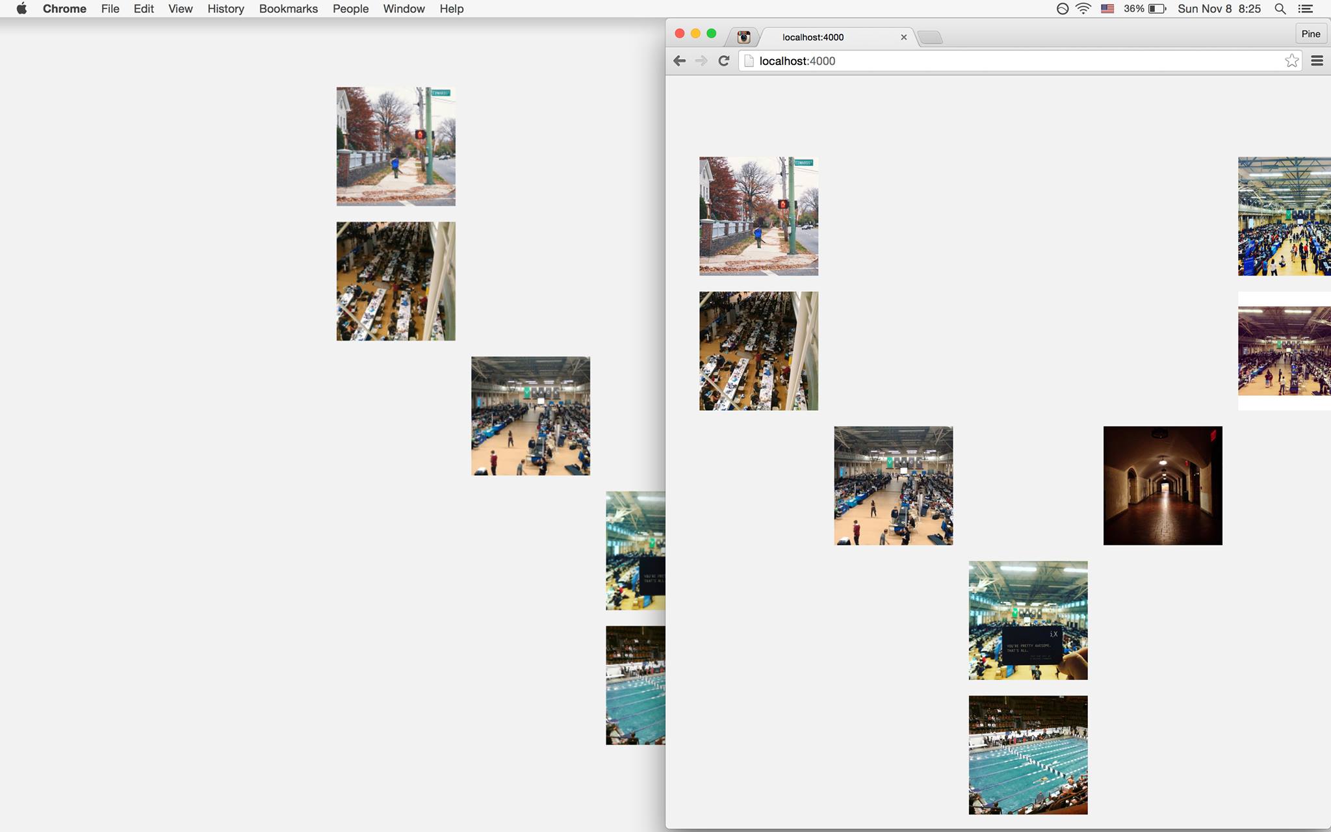The width and height of the screenshot is (1331, 832).
Task: Open the History menu
Action: tap(226, 8)
